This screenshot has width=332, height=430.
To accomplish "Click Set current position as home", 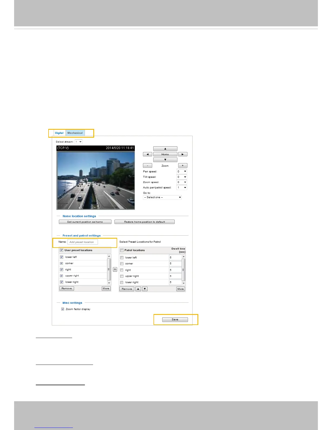I will (x=85, y=222).
